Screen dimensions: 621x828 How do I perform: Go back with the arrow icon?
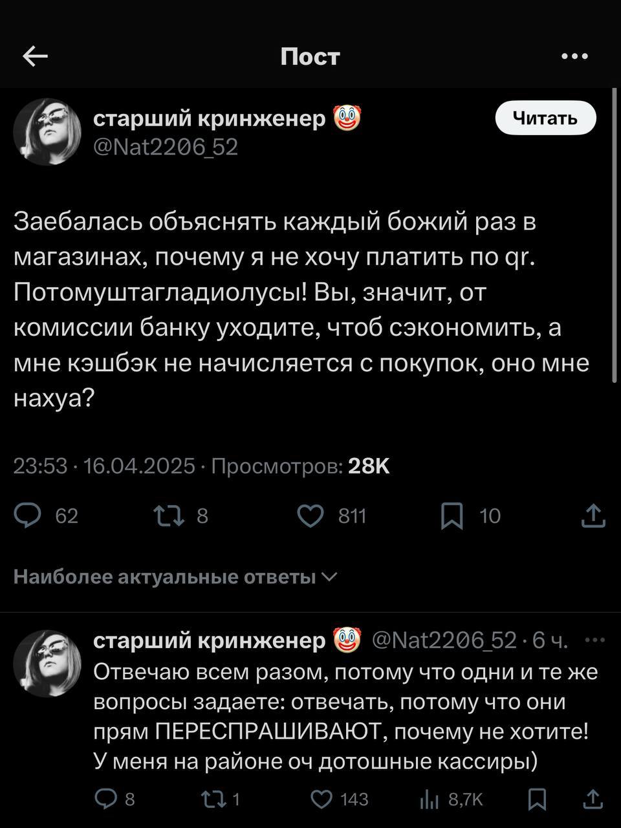point(36,57)
